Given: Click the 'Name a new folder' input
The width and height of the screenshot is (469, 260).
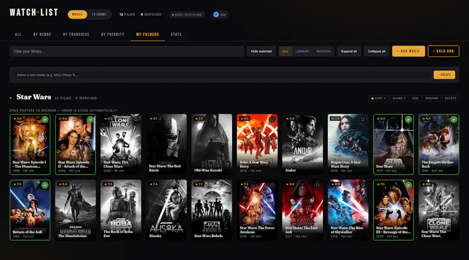Looking at the screenshot, I should click(x=223, y=75).
